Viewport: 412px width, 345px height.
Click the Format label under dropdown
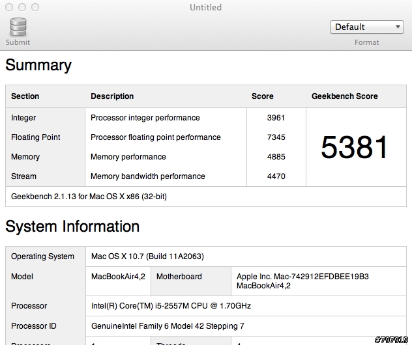367,42
